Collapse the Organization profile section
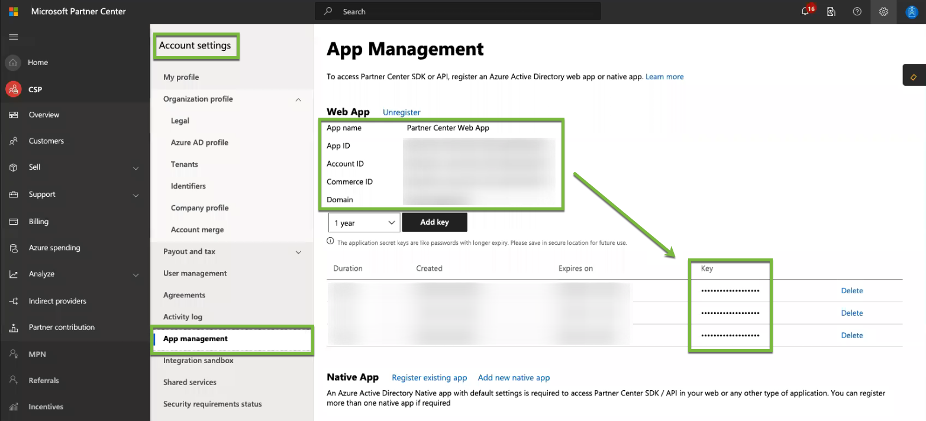The width and height of the screenshot is (926, 421). point(298,99)
